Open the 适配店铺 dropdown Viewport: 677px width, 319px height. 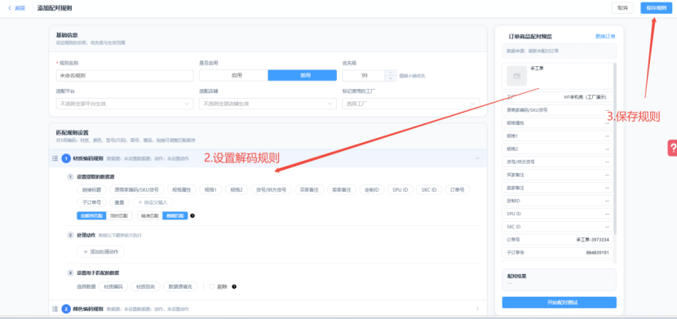coord(268,104)
